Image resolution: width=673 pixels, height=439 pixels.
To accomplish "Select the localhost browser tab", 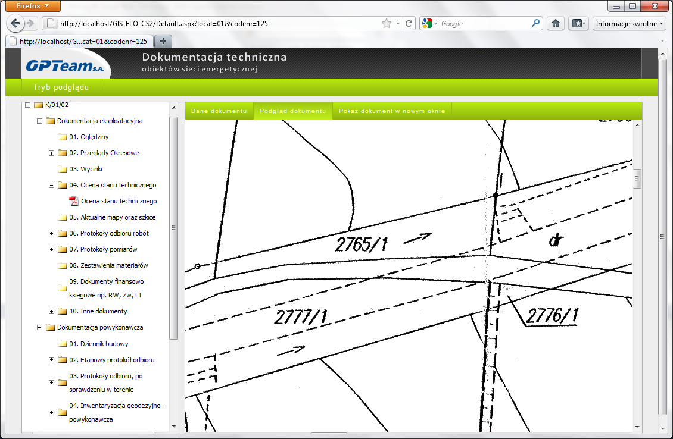I will 79,41.
